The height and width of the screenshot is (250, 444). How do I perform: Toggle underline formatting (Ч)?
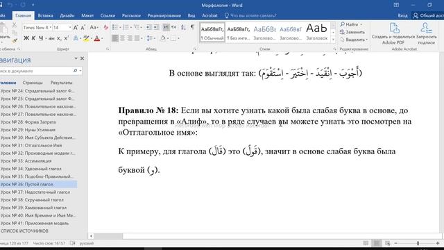click(x=41, y=38)
